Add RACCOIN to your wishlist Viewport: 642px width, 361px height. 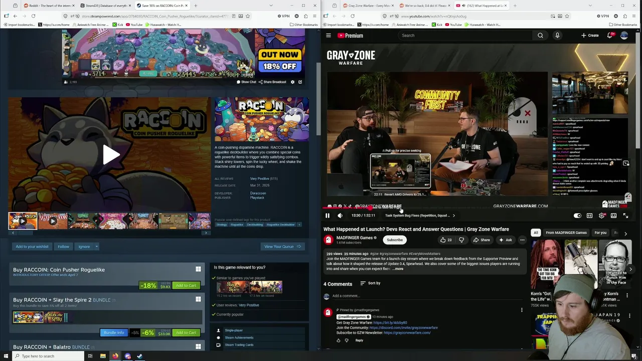coord(32,246)
